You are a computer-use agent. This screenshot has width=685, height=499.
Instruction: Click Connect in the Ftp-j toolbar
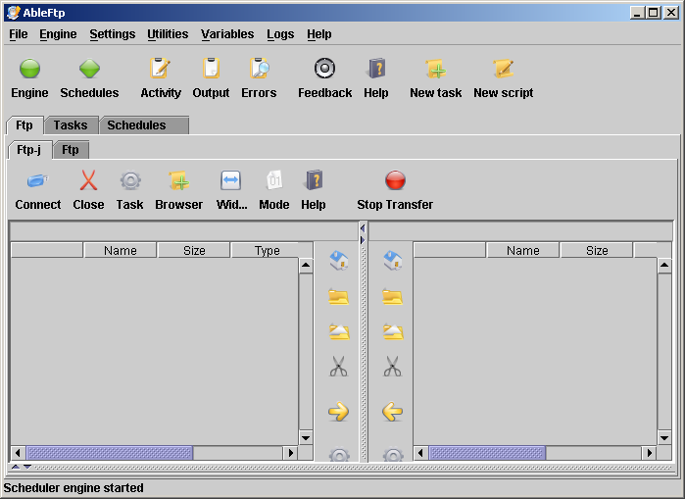38,180
